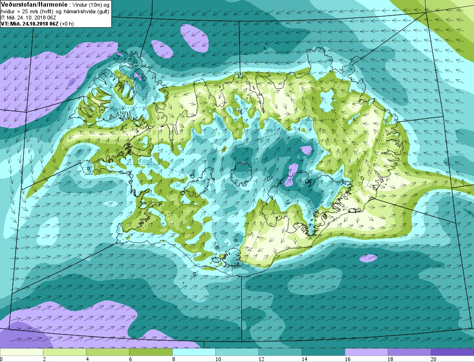Click the 18–20 m/s medium purple legend swatch

click(410, 352)
